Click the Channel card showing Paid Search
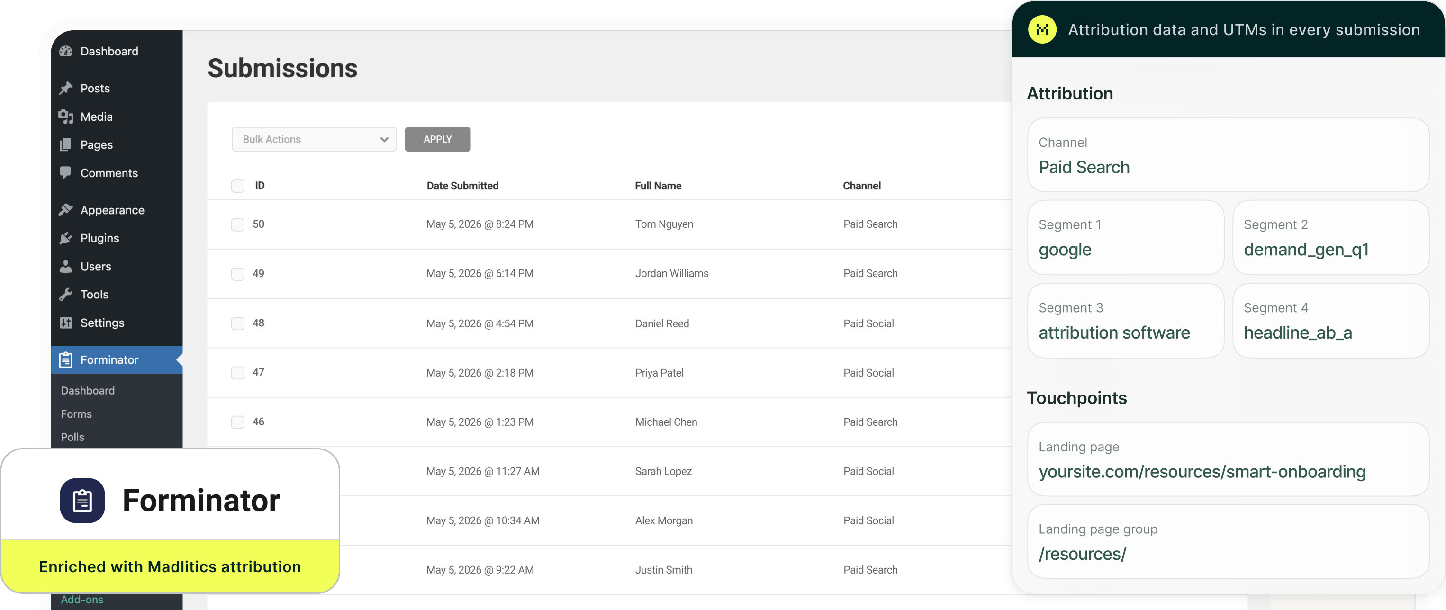The width and height of the screenshot is (1446, 610). point(1228,155)
